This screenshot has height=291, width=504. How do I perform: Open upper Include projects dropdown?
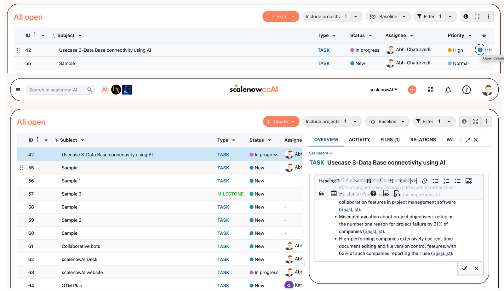point(332,16)
